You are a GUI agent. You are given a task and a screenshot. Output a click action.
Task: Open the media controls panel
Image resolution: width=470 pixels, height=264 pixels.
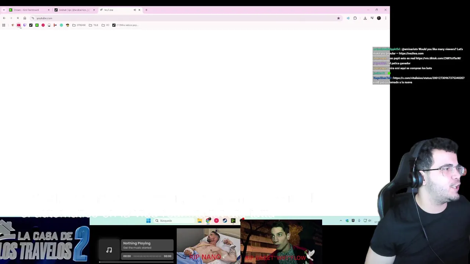(x=372, y=18)
